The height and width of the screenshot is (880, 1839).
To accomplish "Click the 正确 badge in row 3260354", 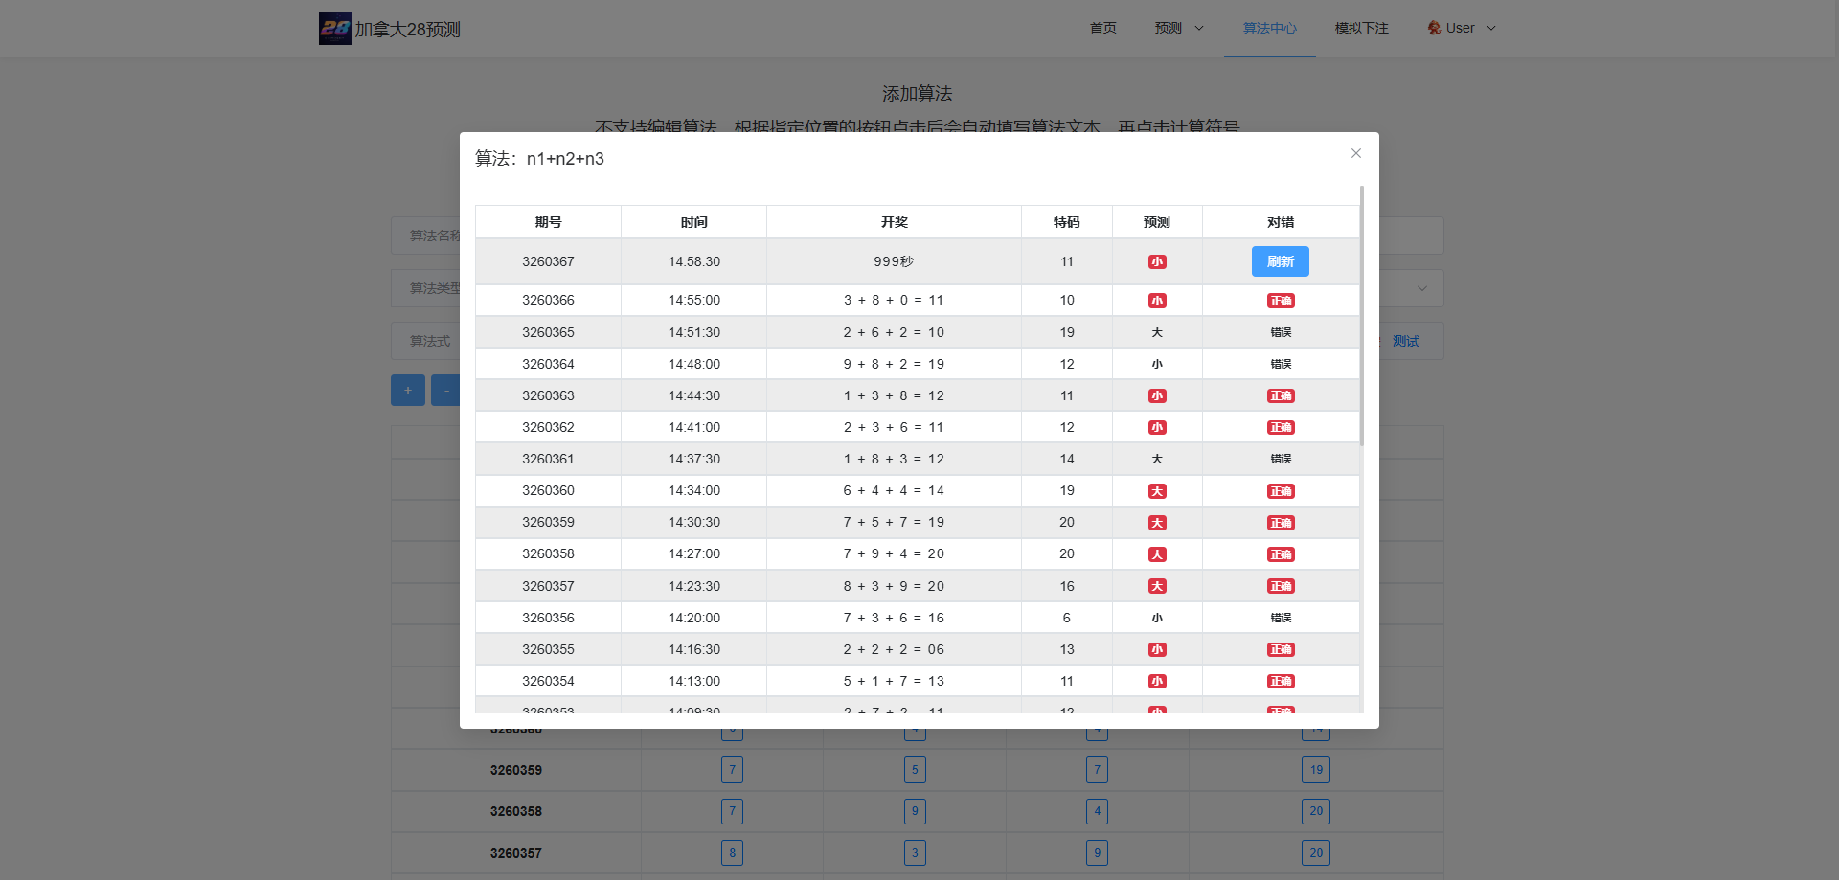I will pyautogui.click(x=1281, y=681).
